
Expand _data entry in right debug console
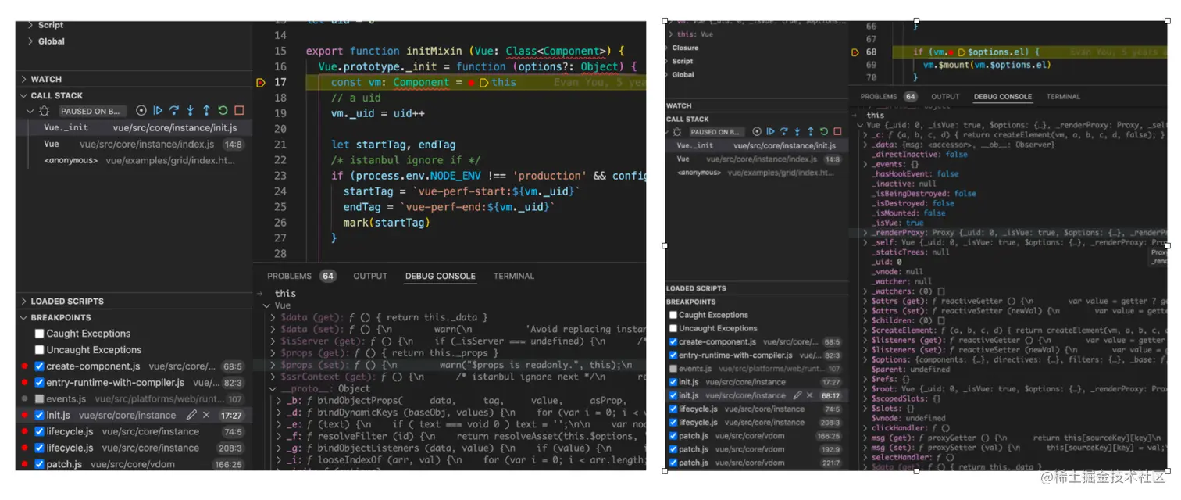click(865, 145)
